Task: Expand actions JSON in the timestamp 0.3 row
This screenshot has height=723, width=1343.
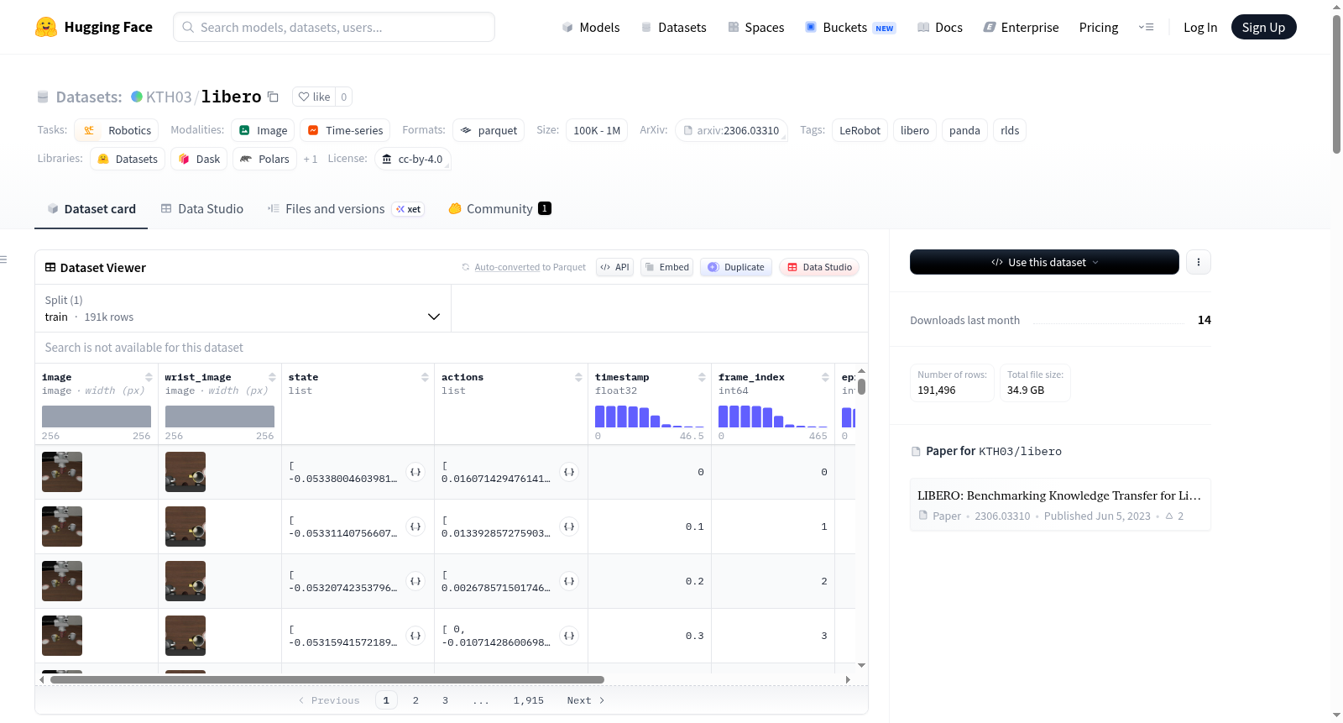Action: click(569, 636)
